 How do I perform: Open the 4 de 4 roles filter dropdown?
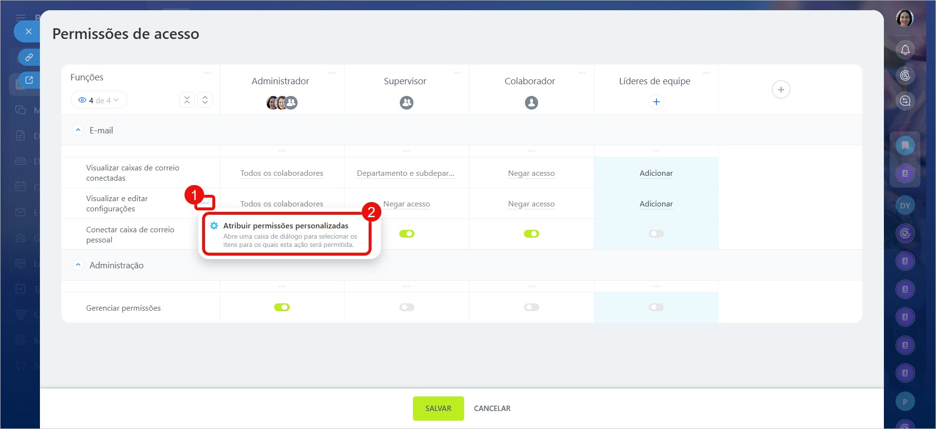[99, 100]
